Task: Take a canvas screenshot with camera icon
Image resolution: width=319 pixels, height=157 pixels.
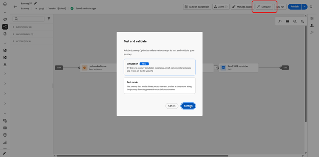Action: pos(287,21)
